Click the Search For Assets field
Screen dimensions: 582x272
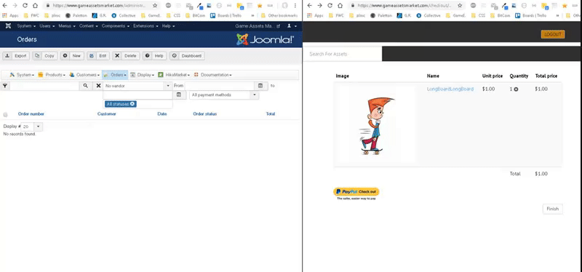(342, 54)
